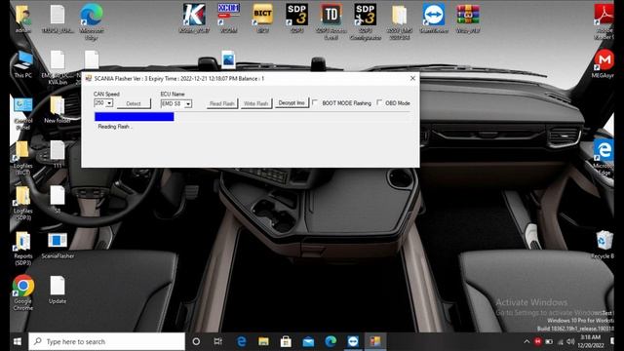Show hidden system tray icons

pyautogui.click(x=526, y=341)
